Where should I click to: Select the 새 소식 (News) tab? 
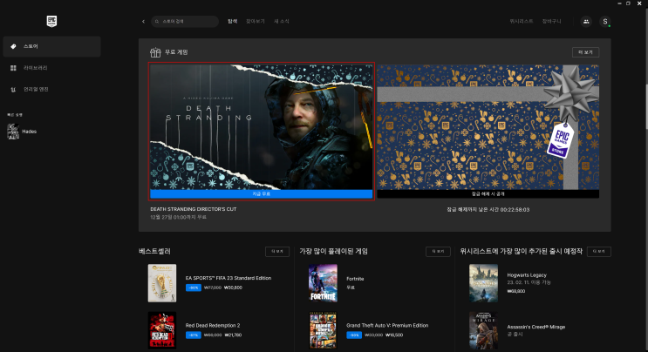click(x=282, y=22)
